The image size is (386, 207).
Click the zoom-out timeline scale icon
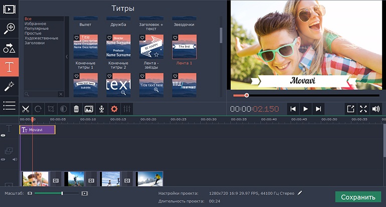tap(30, 193)
